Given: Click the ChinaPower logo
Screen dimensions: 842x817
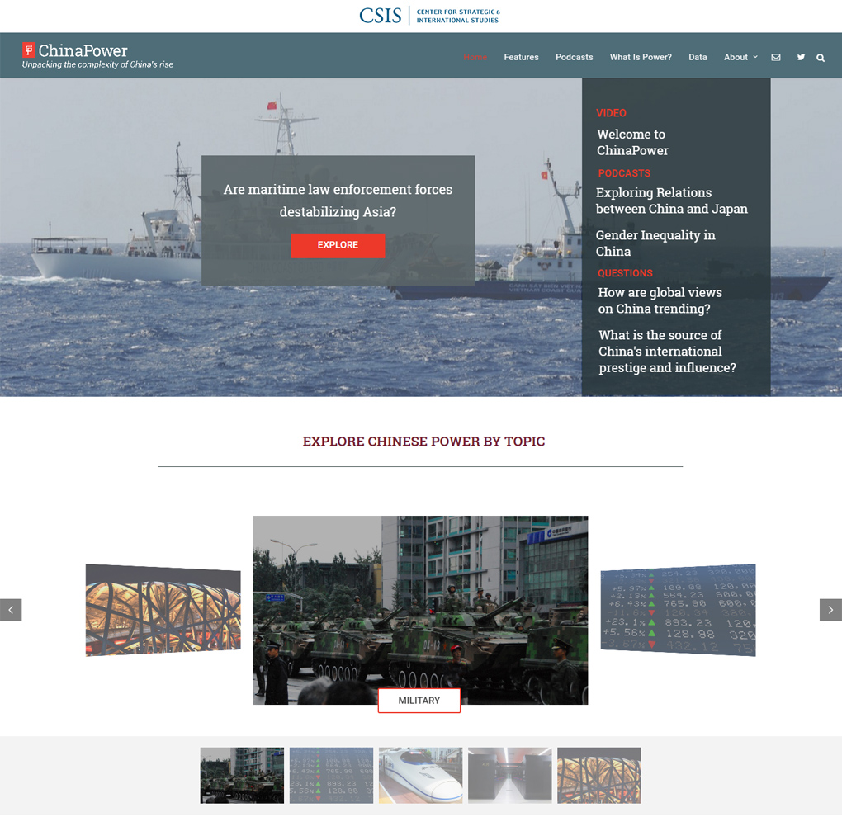Looking at the screenshot, I should (75, 50).
